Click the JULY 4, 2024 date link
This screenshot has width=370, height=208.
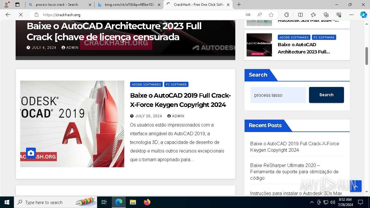(44, 48)
